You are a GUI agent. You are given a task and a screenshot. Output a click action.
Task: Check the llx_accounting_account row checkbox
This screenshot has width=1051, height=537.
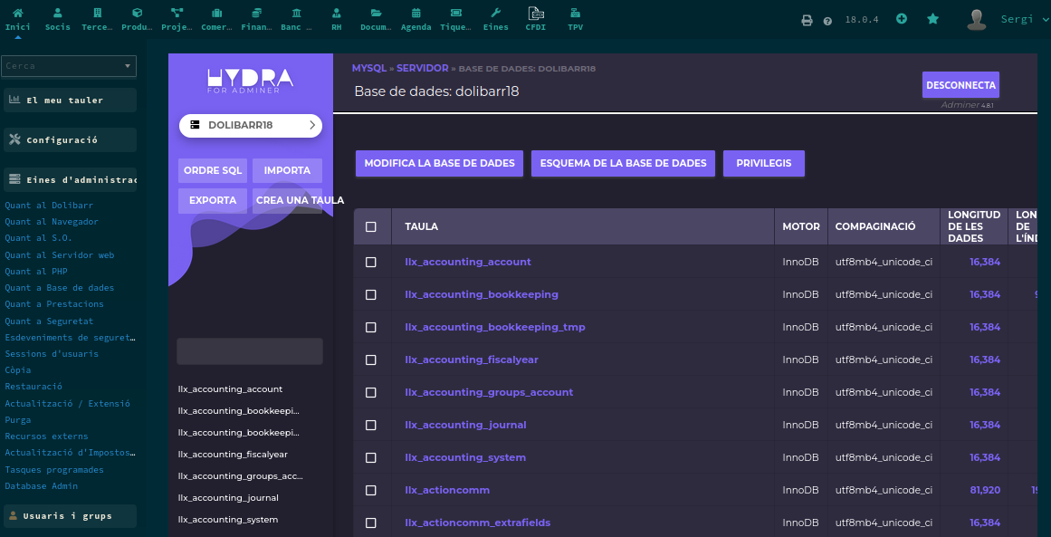click(370, 262)
